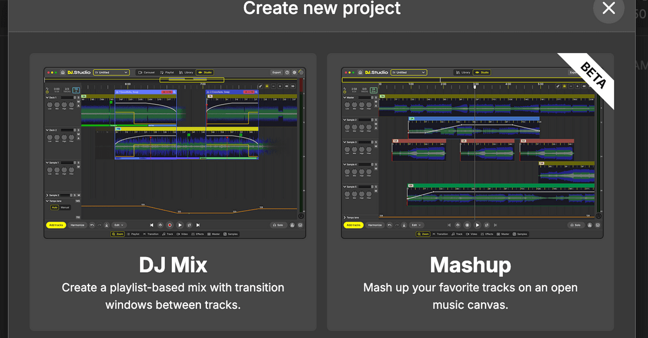Click the yellow bell icon near the zoom controls
The width and height of the screenshot is (648, 338).
[x=267, y=86]
